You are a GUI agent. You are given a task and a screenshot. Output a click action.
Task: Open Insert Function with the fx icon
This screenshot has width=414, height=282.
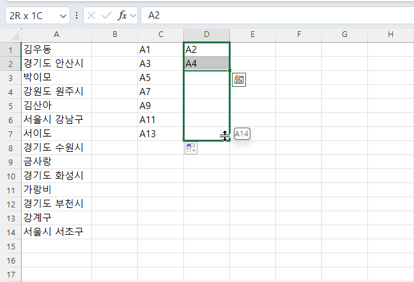coord(122,15)
